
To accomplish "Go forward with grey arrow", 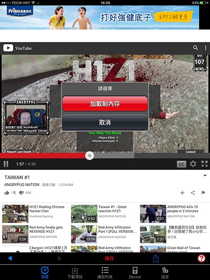I will click(x=60, y=258).
